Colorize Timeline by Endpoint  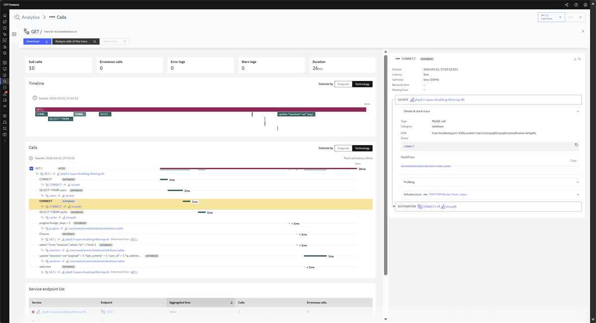pyautogui.click(x=343, y=84)
